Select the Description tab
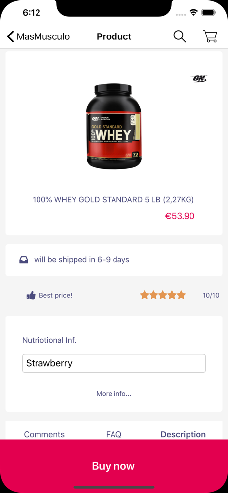 tap(183, 434)
